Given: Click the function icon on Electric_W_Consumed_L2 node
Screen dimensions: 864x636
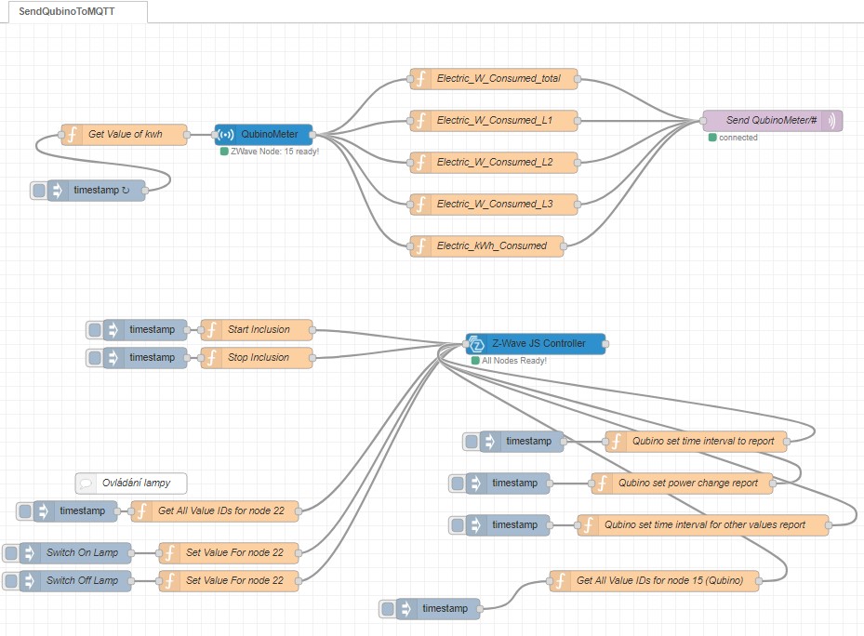Looking at the screenshot, I should (420, 163).
